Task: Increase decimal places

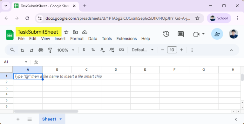Action: tap(112, 50)
